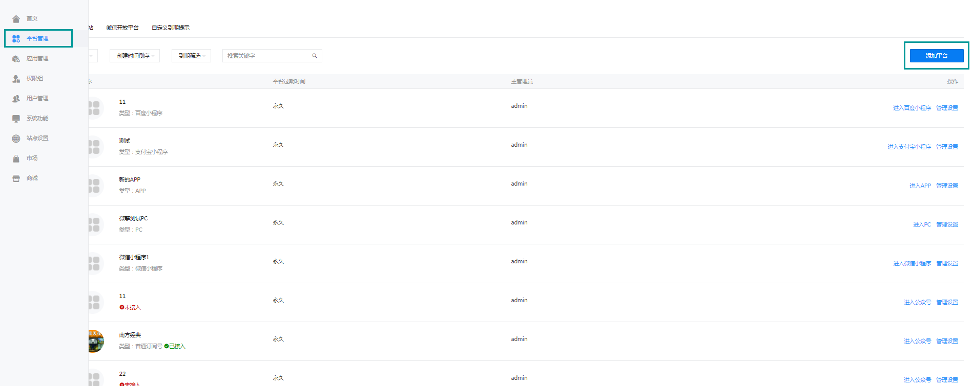Click 管理设置 for 新的APP row
This screenshot has width=973, height=386.
coord(947,186)
